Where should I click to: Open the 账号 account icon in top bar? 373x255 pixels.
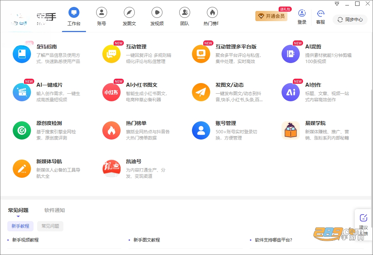tap(102, 12)
